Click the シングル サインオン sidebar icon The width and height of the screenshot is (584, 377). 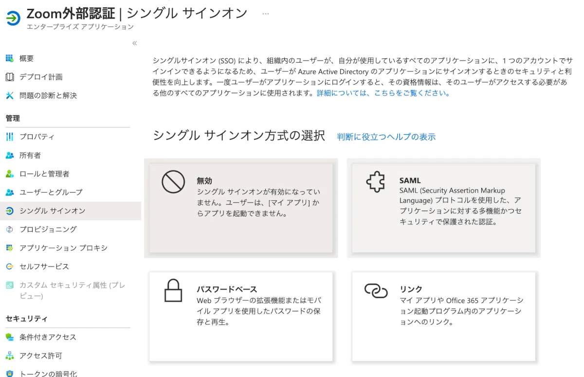coord(9,211)
